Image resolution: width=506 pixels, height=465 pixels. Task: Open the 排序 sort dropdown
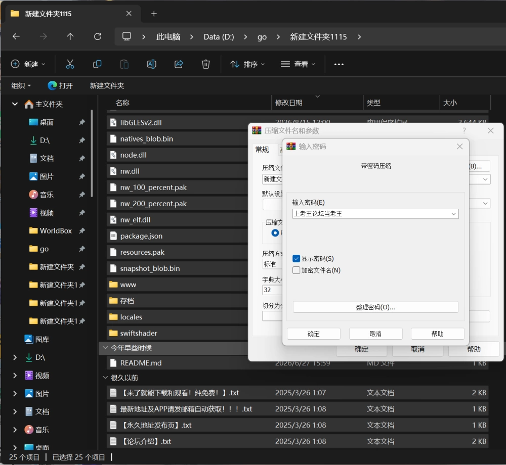coord(247,64)
